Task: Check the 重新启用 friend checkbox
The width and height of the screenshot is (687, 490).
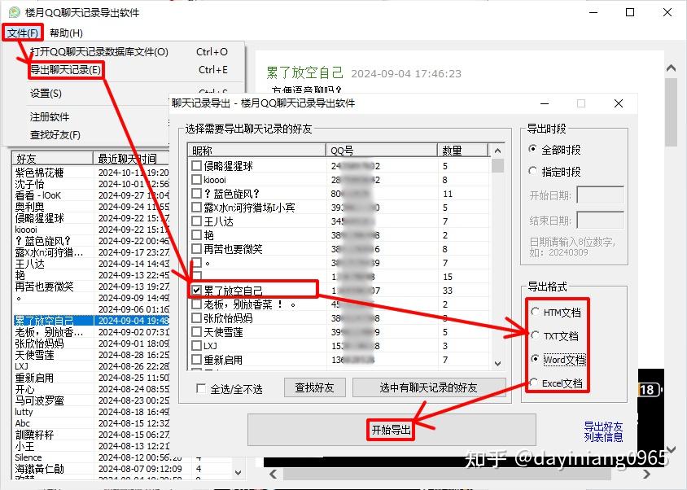Action: (197, 360)
